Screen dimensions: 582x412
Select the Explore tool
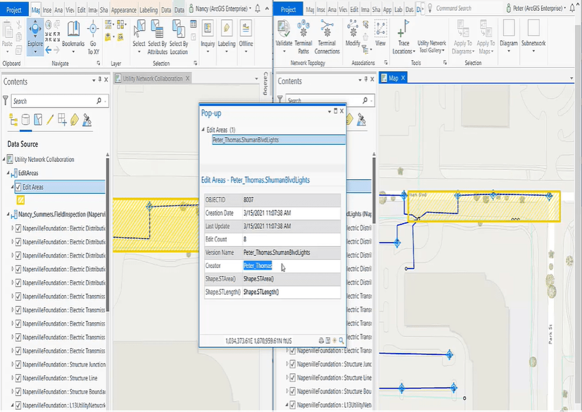pos(35,32)
